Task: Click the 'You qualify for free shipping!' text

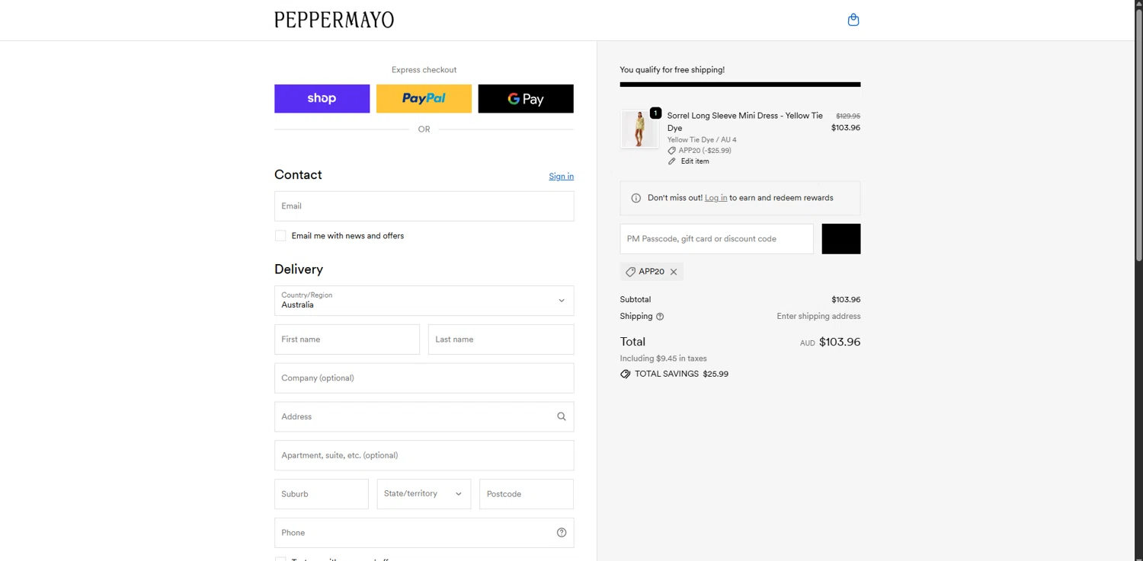Action: 672,70
